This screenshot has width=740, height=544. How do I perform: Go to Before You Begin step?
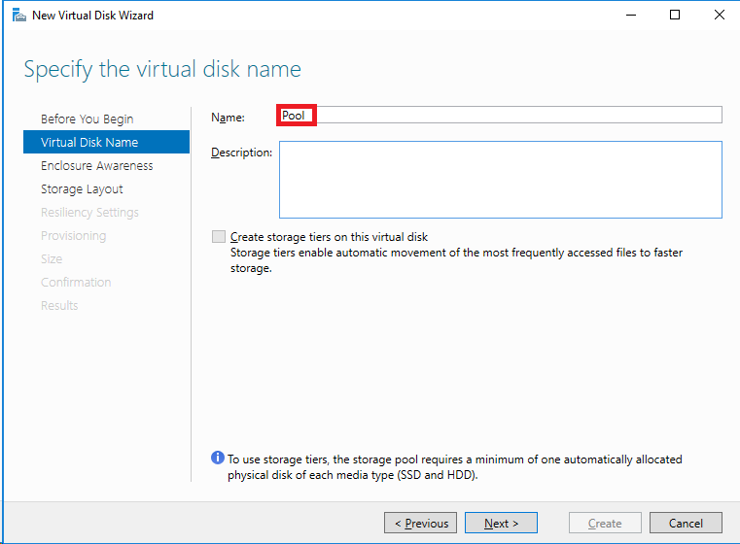[x=88, y=119]
